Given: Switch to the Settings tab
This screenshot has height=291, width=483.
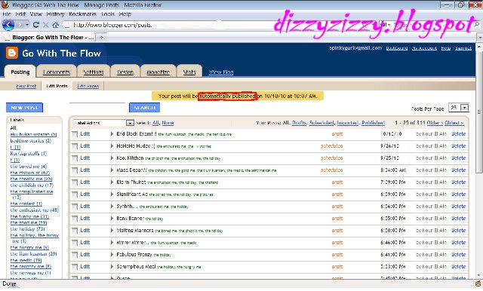Looking at the screenshot, I should coord(94,72).
